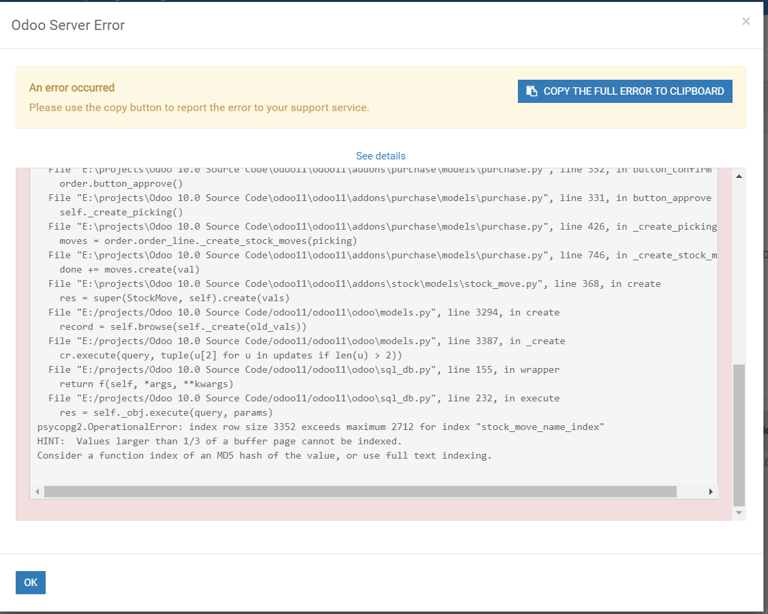Open the See details link

pyautogui.click(x=380, y=156)
